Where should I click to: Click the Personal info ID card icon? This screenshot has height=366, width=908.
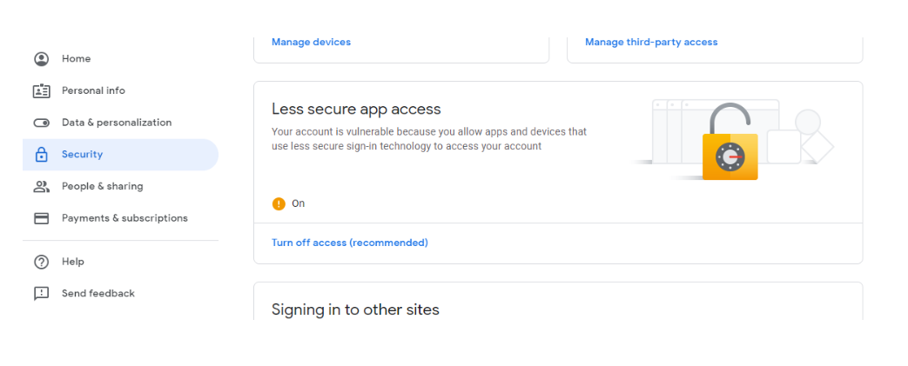coord(41,90)
